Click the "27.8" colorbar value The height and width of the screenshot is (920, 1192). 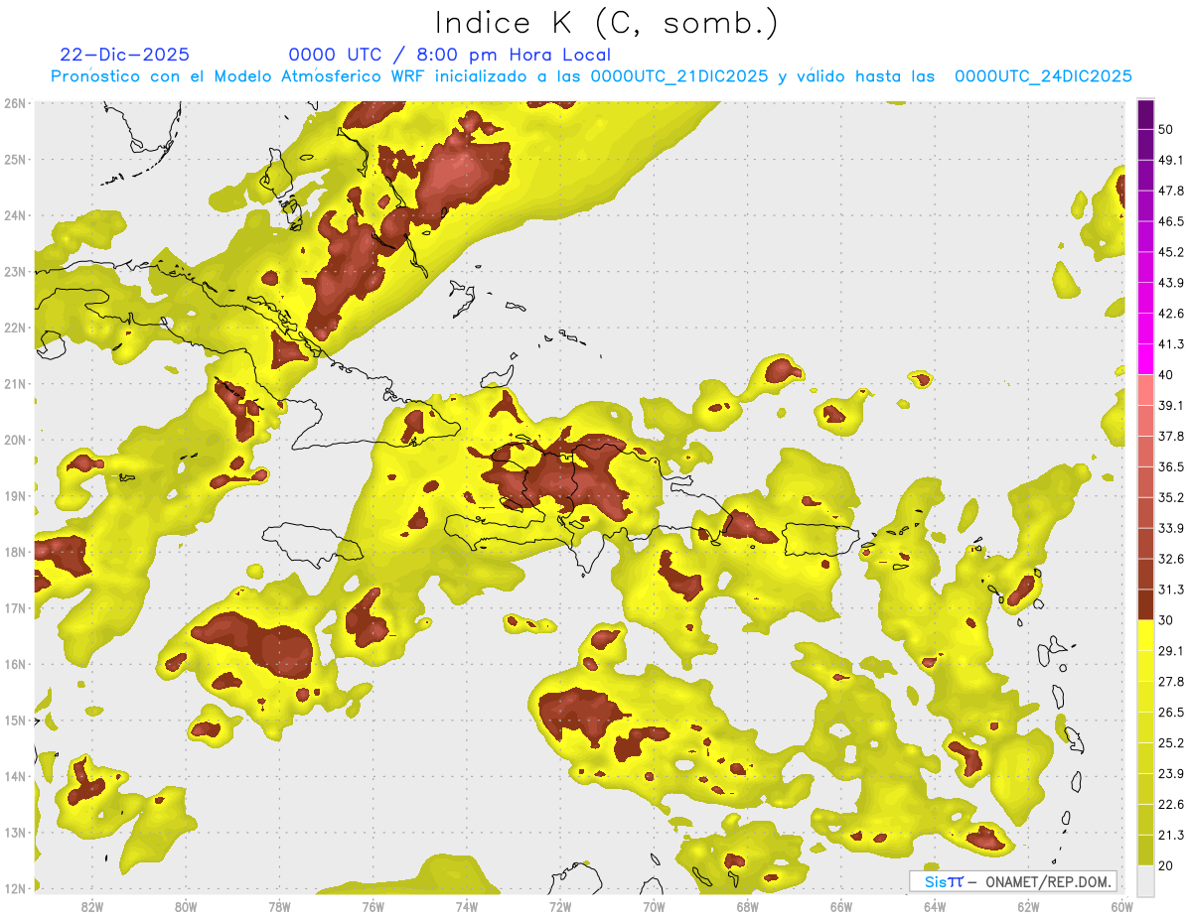1170,682
